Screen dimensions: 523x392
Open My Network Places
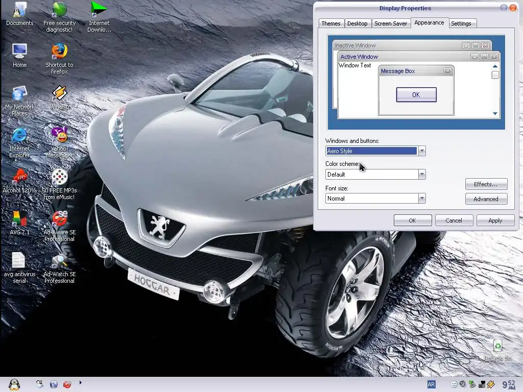tap(20, 101)
